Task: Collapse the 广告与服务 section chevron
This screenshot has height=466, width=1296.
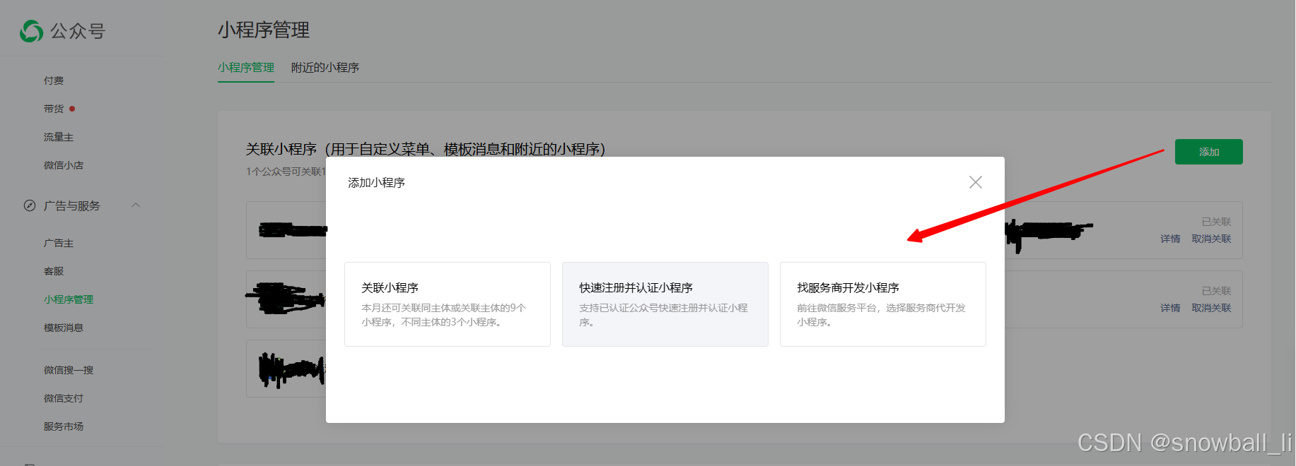Action: [x=136, y=205]
